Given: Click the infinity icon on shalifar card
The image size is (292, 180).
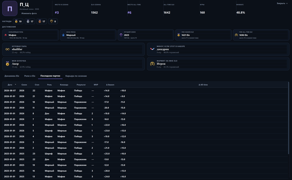Looking at the screenshot, I should tap(7, 49).
